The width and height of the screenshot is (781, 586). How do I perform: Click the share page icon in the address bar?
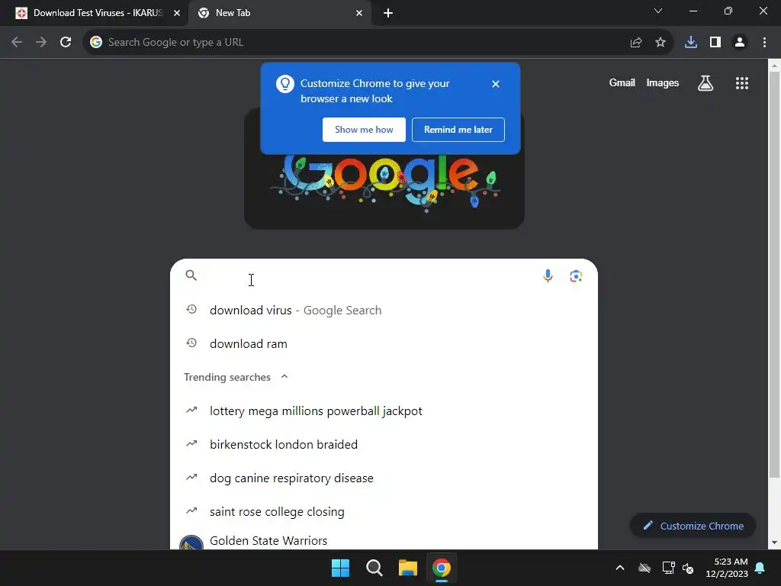coord(635,43)
